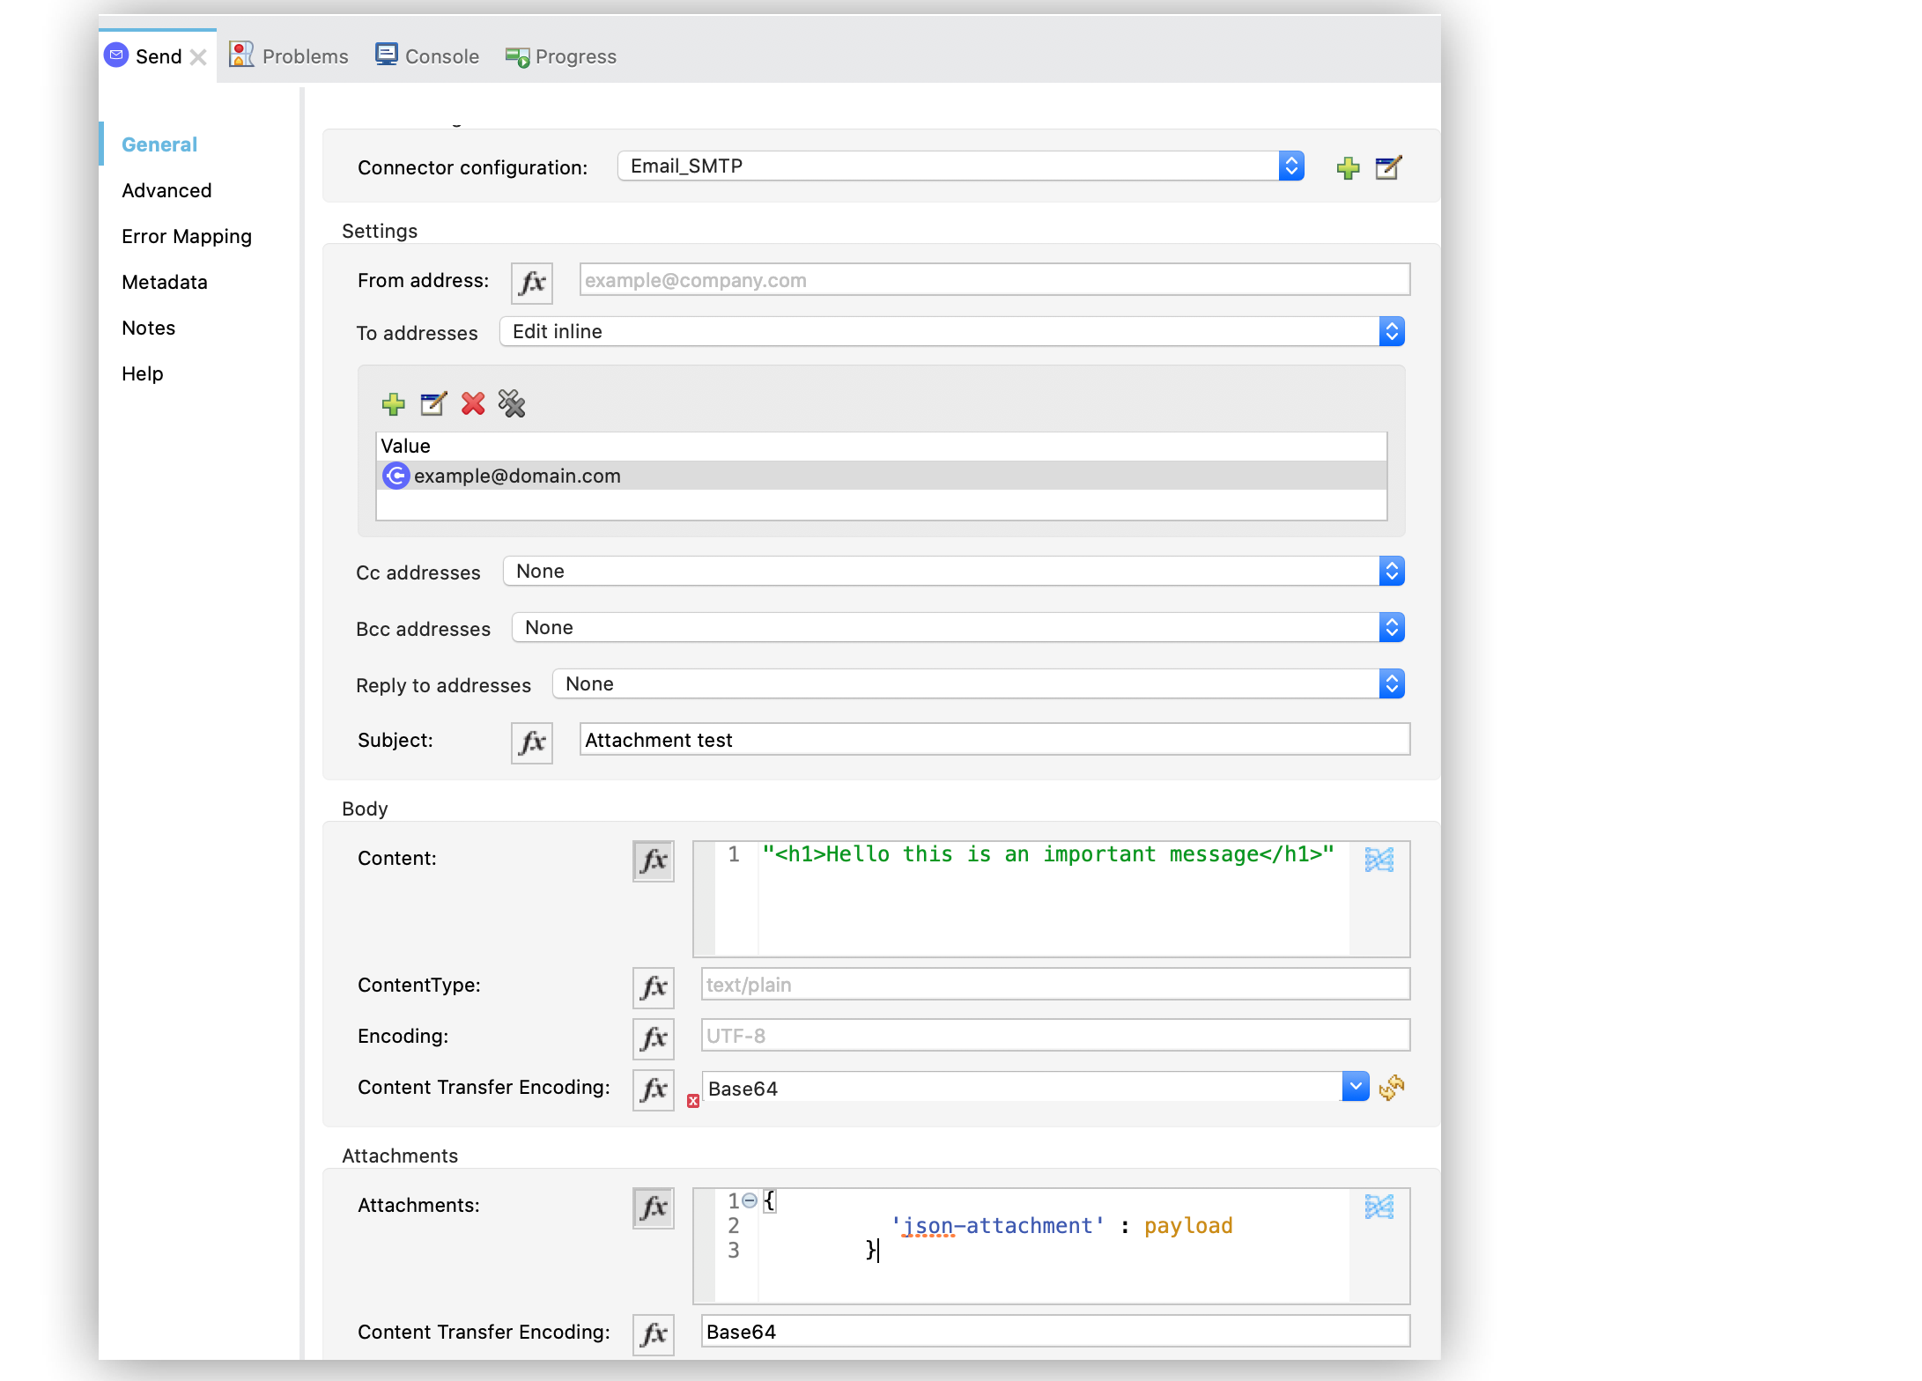This screenshot has width=1922, height=1381.
Task: Click the Advanced tab in left sidebar
Action: point(166,189)
